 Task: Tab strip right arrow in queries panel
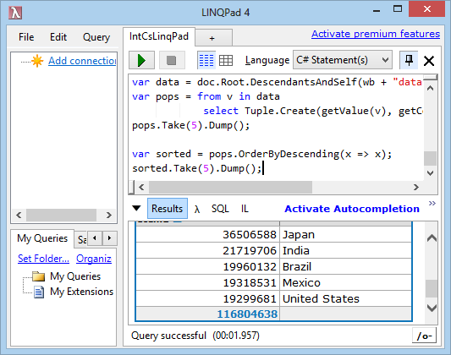109,238
